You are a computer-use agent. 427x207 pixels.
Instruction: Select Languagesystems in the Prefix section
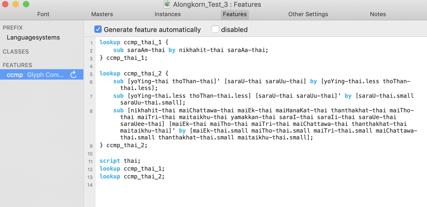click(33, 37)
